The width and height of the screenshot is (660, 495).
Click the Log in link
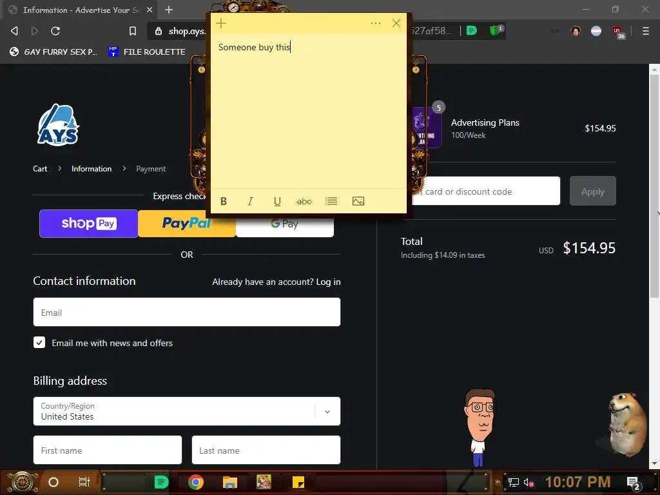(x=328, y=282)
